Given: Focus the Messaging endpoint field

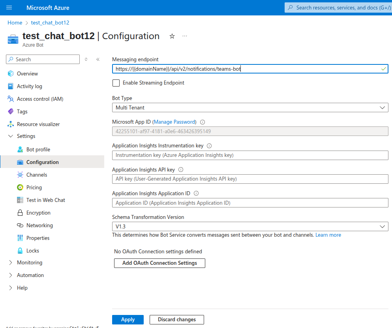Looking at the screenshot, I should pos(250,69).
